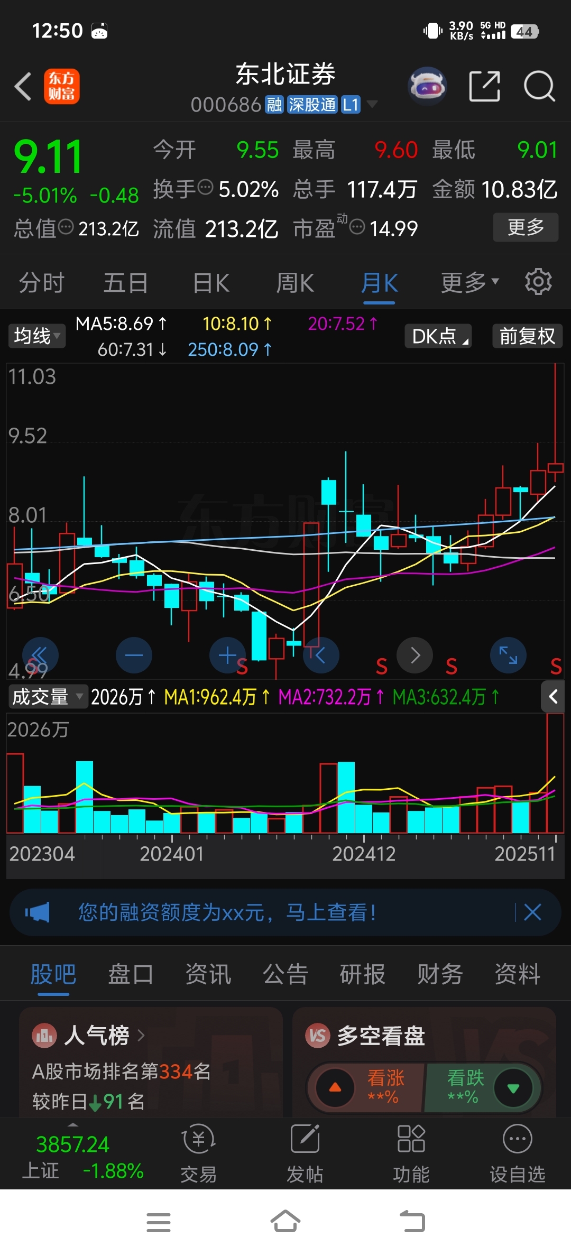571x1256 pixels.
Task: Expand 更多 chart period dropdown
Action: tap(470, 282)
